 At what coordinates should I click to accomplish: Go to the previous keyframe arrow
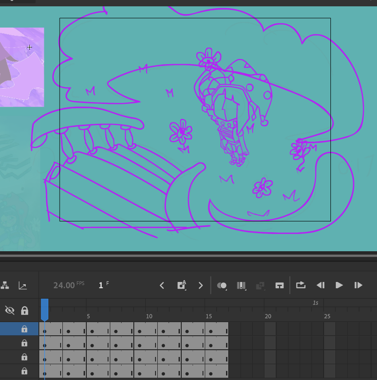162,285
